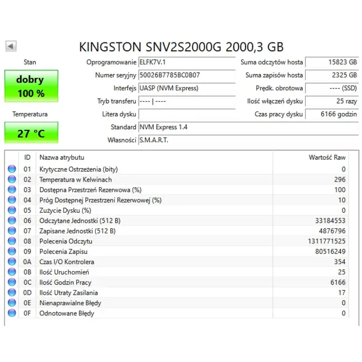Click the Temperatura label
Screen dimensions: 362x362
point(30,114)
